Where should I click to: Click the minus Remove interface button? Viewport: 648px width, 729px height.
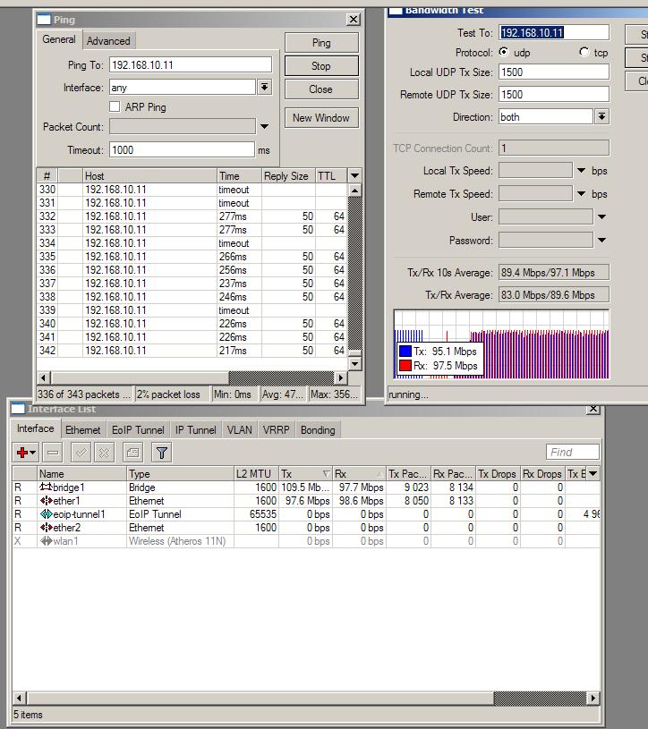tap(53, 453)
